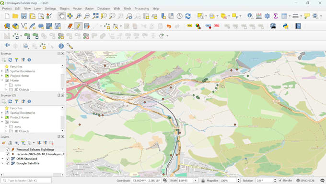
Task: Open the Layer menu
Action: point(38,9)
